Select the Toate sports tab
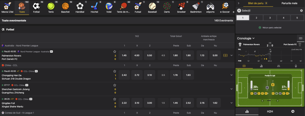The height and width of the screenshot is (116, 305). 22,7
